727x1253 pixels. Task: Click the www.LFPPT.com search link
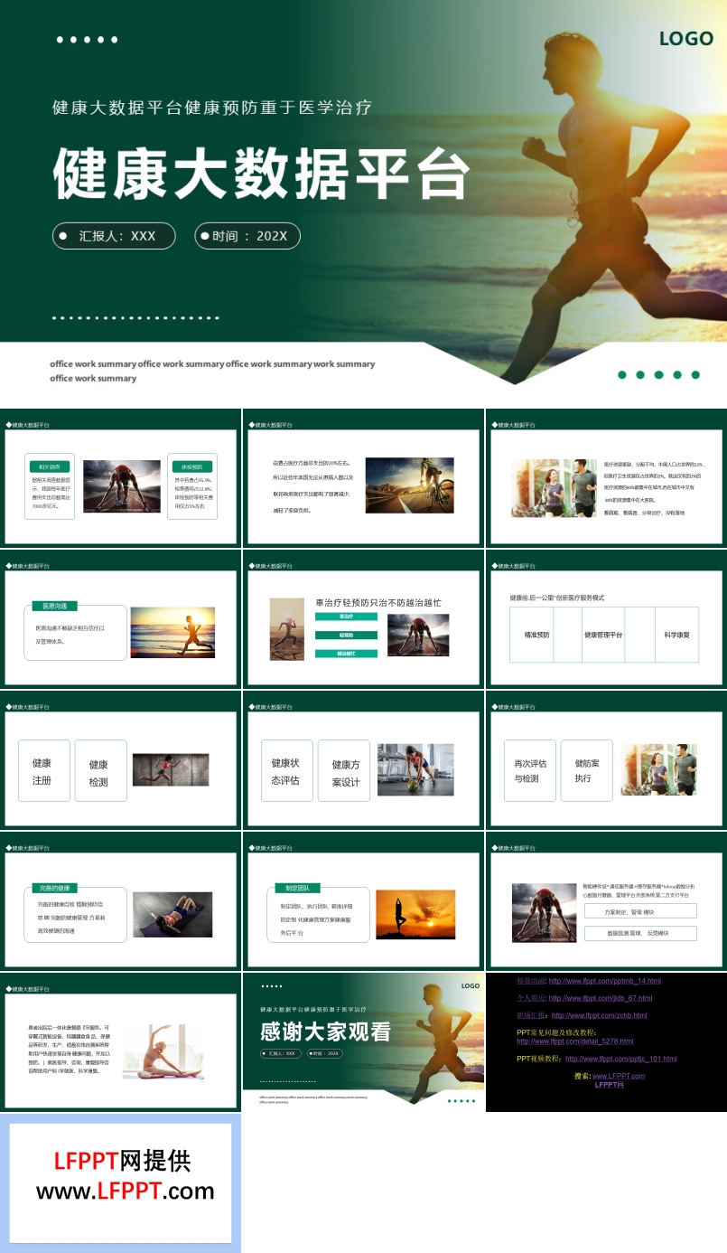(619, 1076)
